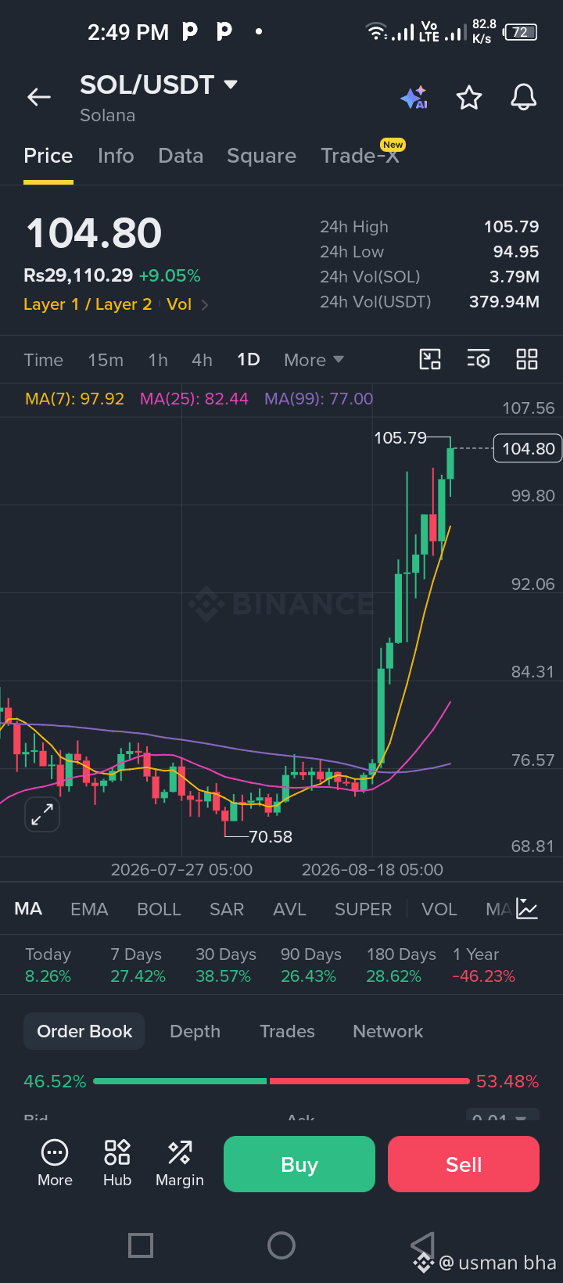Tap the green Buy button
Screen dimensions: 563x1283
(299, 1164)
